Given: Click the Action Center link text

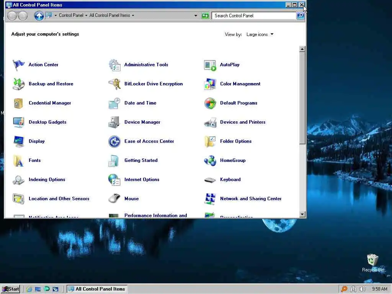Looking at the screenshot, I should pyautogui.click(x=44, y=64).
